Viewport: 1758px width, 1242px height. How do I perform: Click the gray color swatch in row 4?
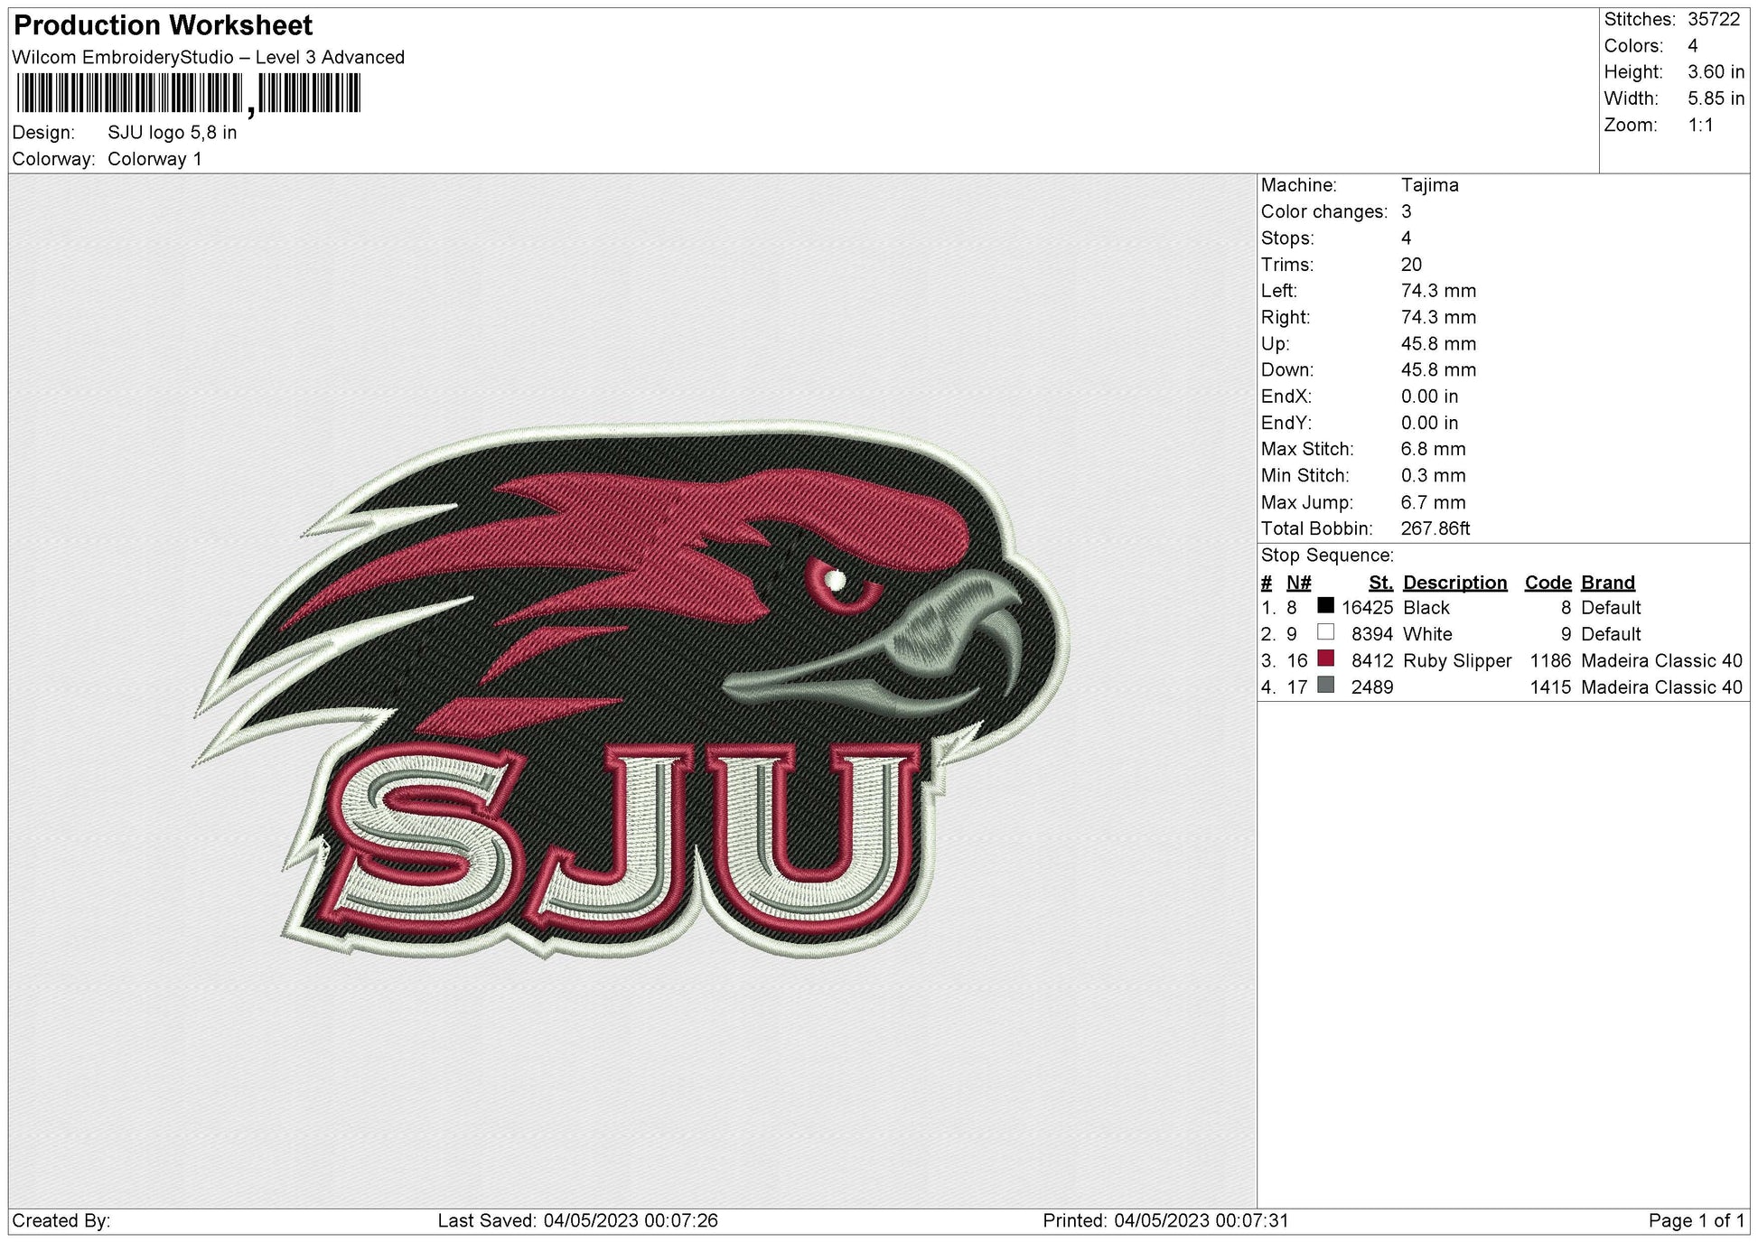coord(1325,686)
